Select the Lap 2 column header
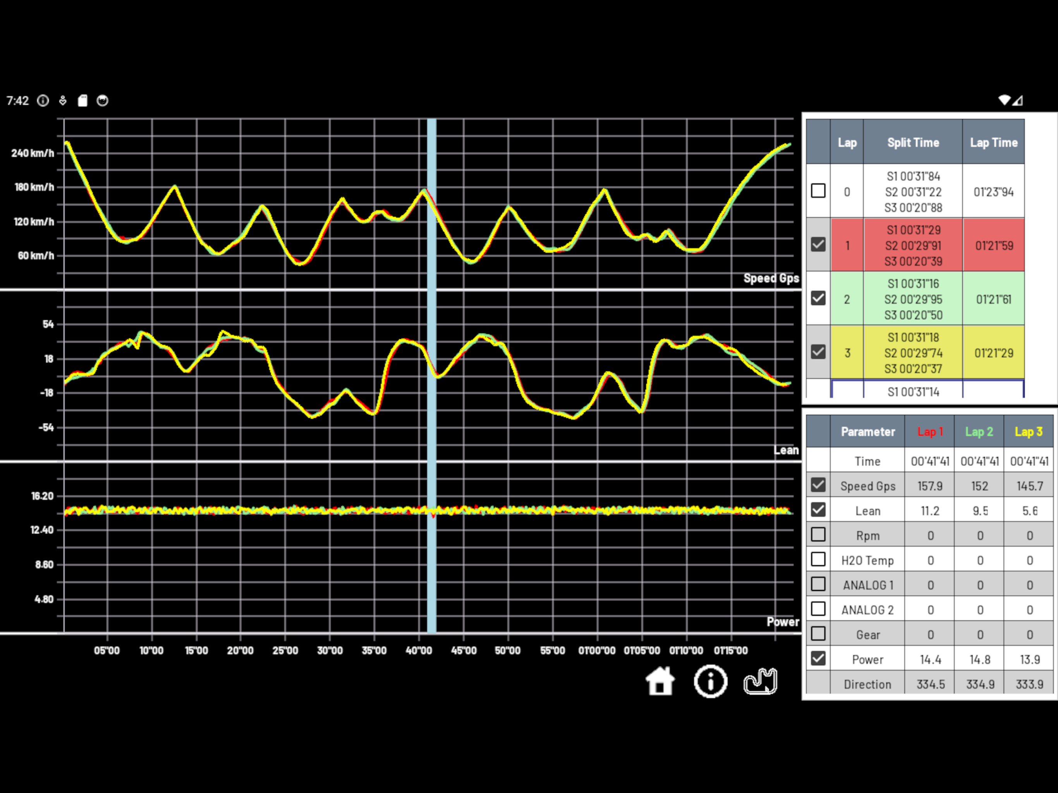 (979, 431)
